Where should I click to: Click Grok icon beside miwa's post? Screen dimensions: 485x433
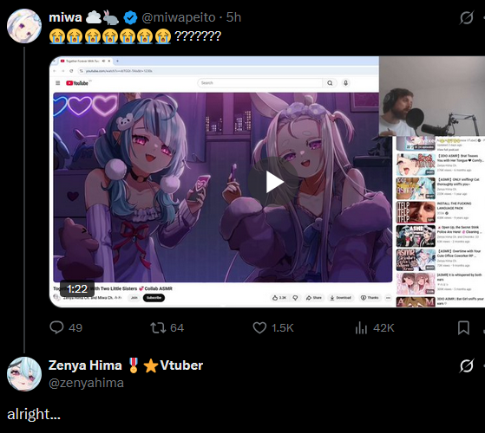pos(466,17)
